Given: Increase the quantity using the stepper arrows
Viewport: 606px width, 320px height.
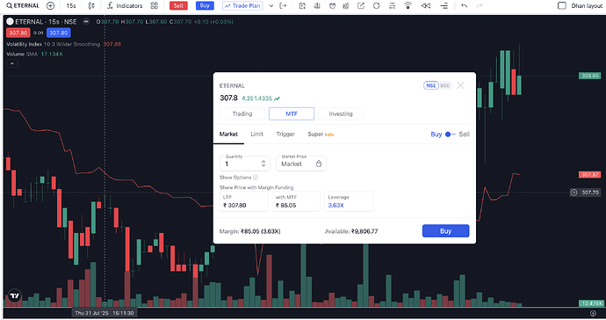Looking at the screenshot, I should point(263,161).
